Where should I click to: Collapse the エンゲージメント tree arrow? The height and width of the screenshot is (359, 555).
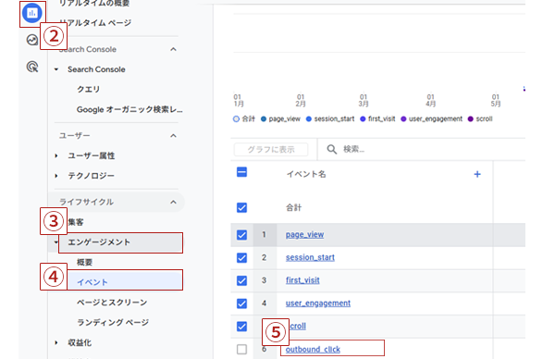[x=56, y=242]
